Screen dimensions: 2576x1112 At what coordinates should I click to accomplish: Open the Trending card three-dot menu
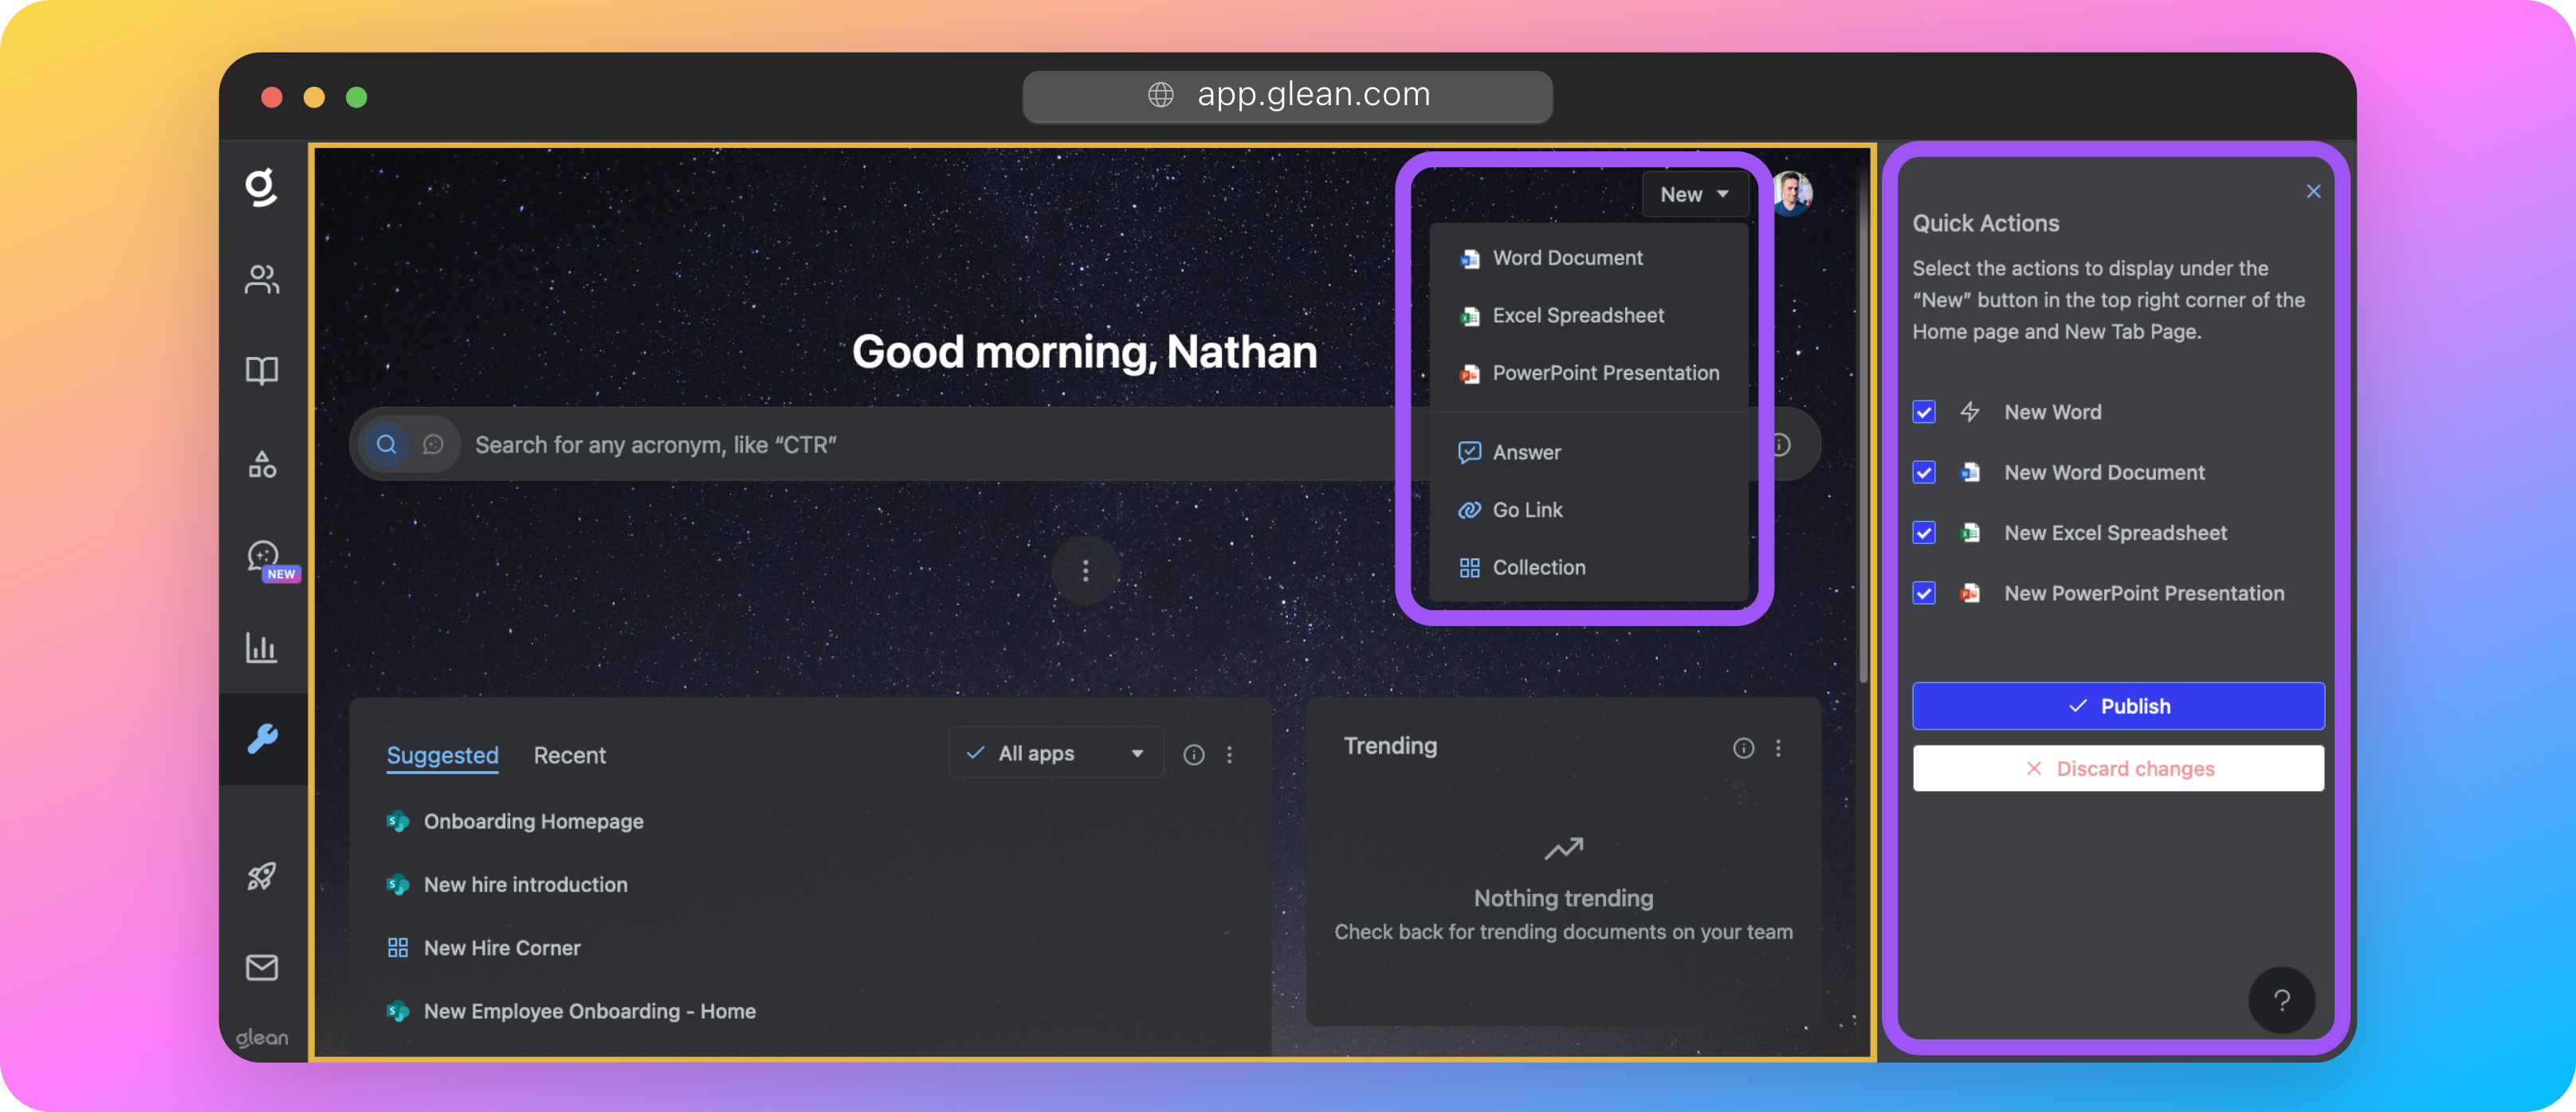tap(1778, 748)
